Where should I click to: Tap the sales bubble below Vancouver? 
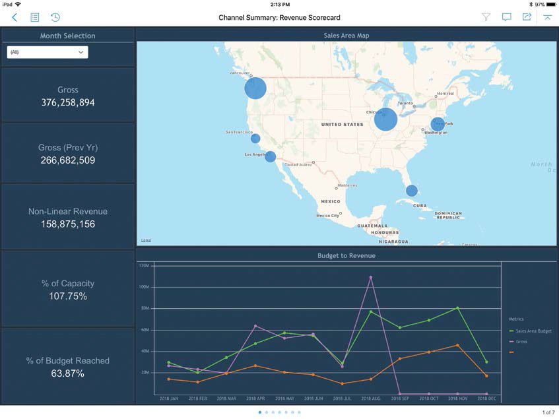coord(255,88)
